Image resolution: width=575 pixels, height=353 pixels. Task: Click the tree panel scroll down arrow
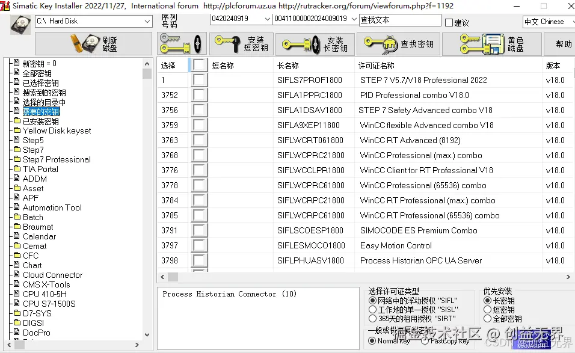pos(147,335)
